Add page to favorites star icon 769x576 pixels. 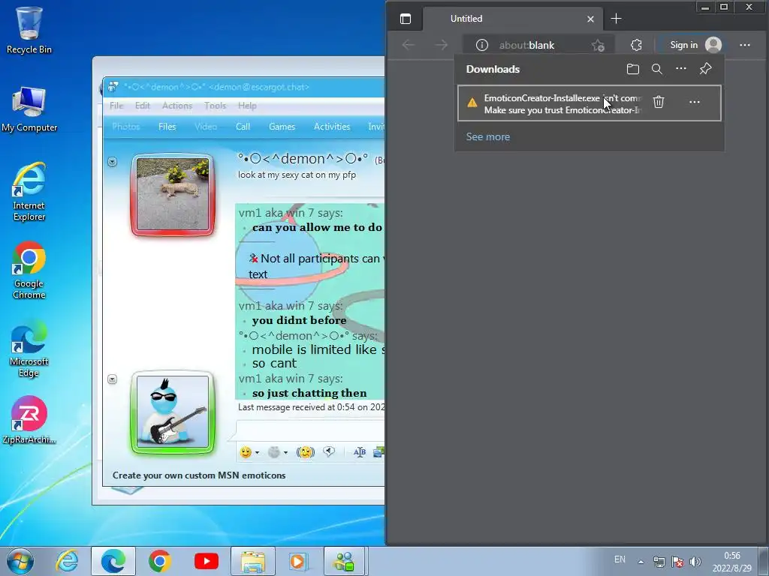click(598, 46)
